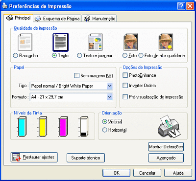Click the Restaurar ajustes button
196x181 pixels.
34,157
